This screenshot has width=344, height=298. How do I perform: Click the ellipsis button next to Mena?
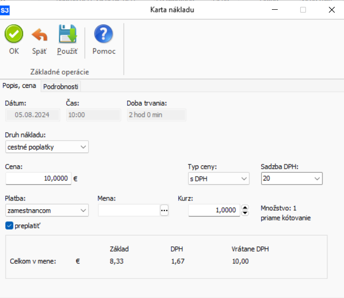(164, 210)
